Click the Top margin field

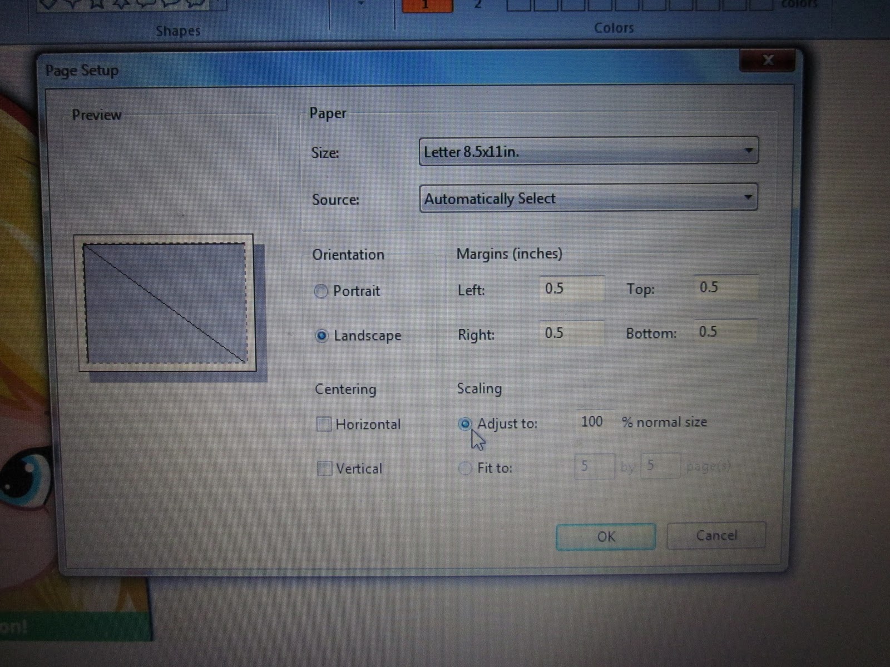tap(726, 287)
